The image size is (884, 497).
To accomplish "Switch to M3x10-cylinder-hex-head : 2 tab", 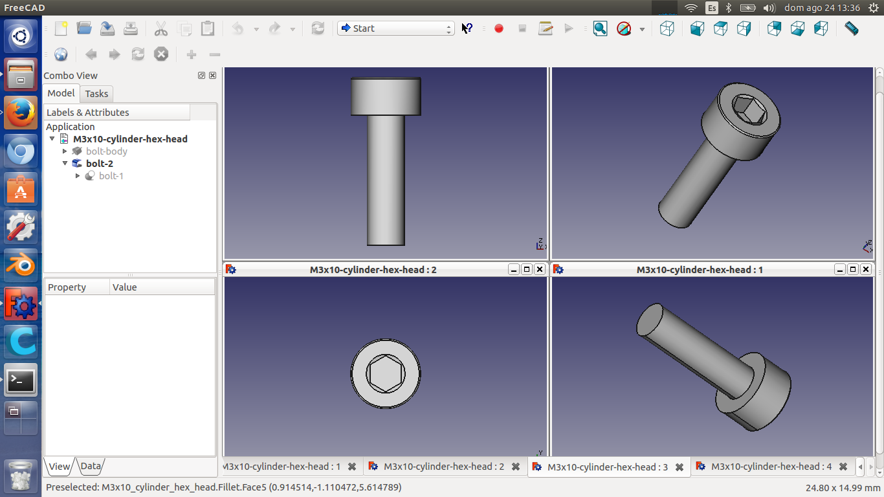I will (x=443, y=467).
